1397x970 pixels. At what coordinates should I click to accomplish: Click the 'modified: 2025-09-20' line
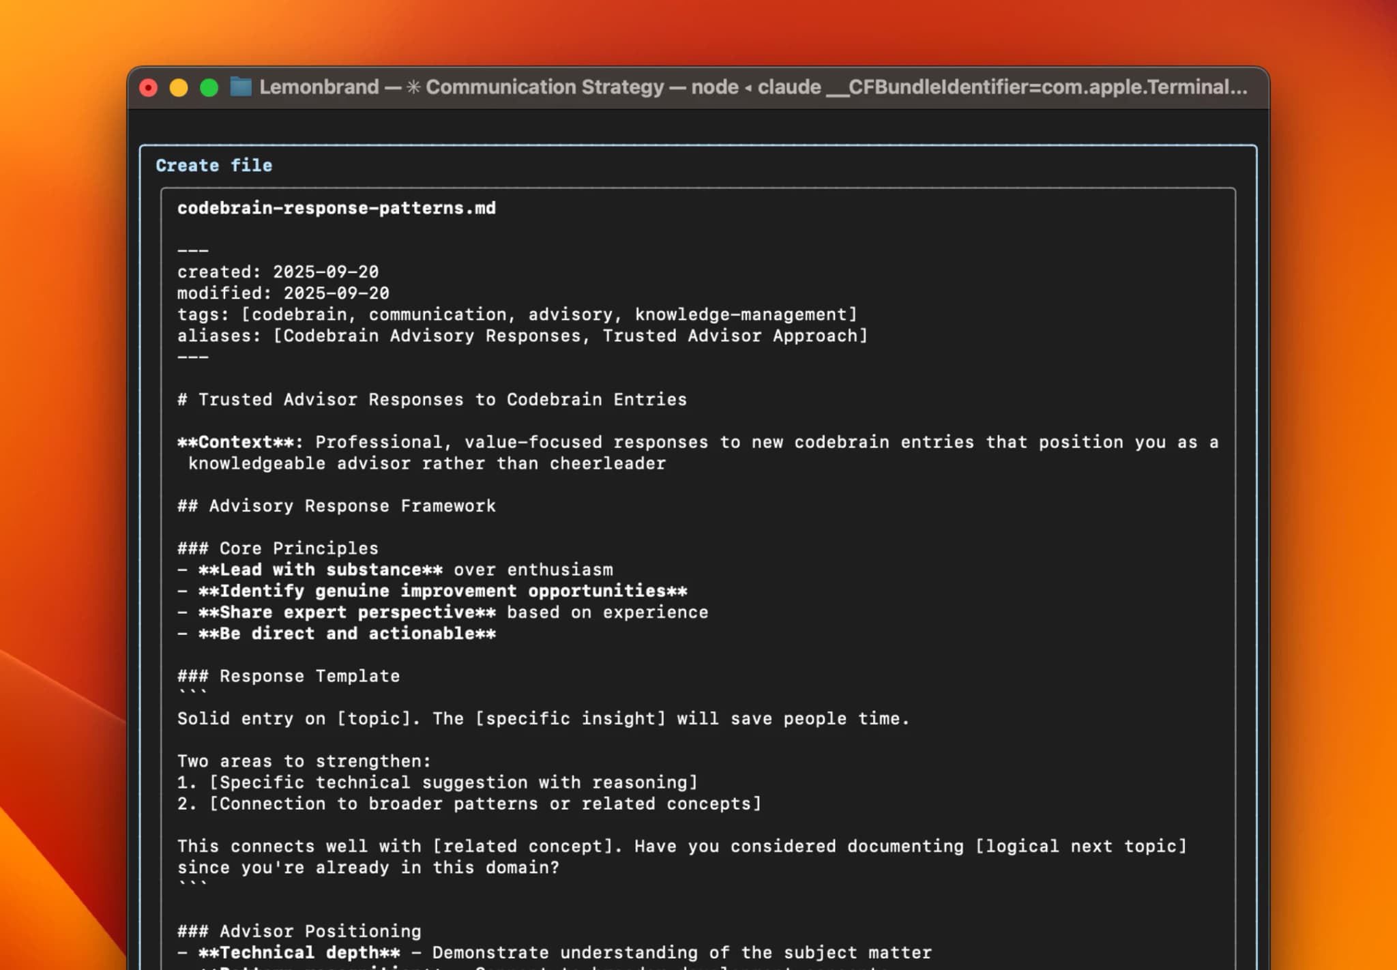tap(283, 293)
